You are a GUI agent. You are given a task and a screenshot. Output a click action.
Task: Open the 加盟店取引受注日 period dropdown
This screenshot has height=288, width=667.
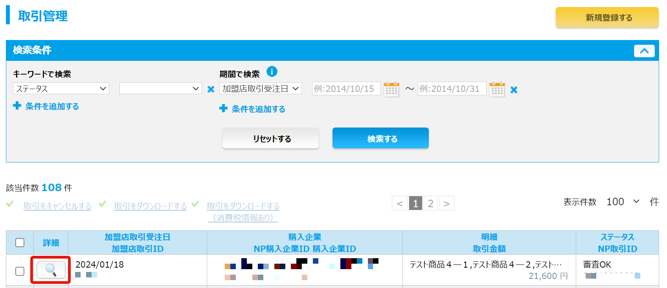[261, 89]
